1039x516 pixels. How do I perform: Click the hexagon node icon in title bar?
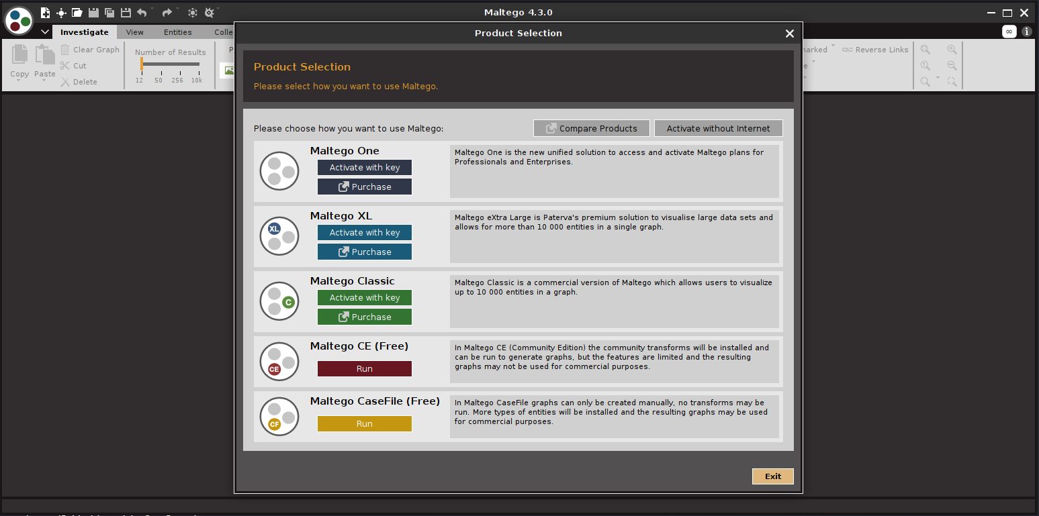193,12
